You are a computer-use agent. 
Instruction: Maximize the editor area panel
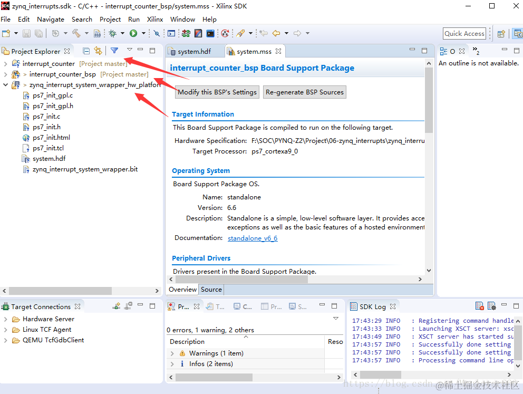(424, 51)
